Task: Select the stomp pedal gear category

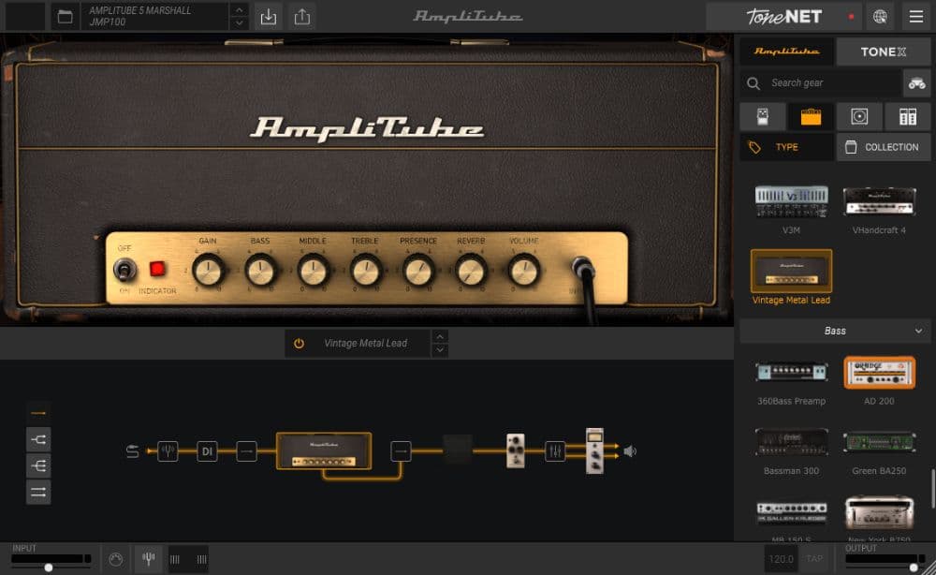Action: [762, 116]
